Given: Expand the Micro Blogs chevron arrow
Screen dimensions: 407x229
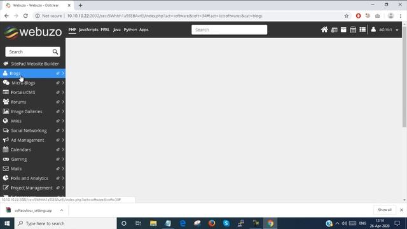Looking at the screenshot, I should click(63, 83).
